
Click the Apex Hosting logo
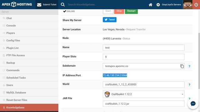pyautogui.click(x=17, y=4)
